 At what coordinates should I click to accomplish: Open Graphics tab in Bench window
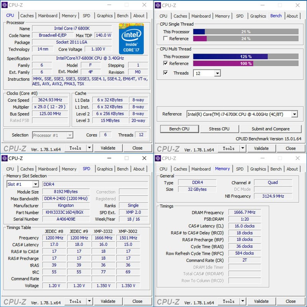point(258,16)
